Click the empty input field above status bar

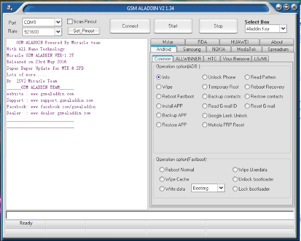(x=150, y=215)
